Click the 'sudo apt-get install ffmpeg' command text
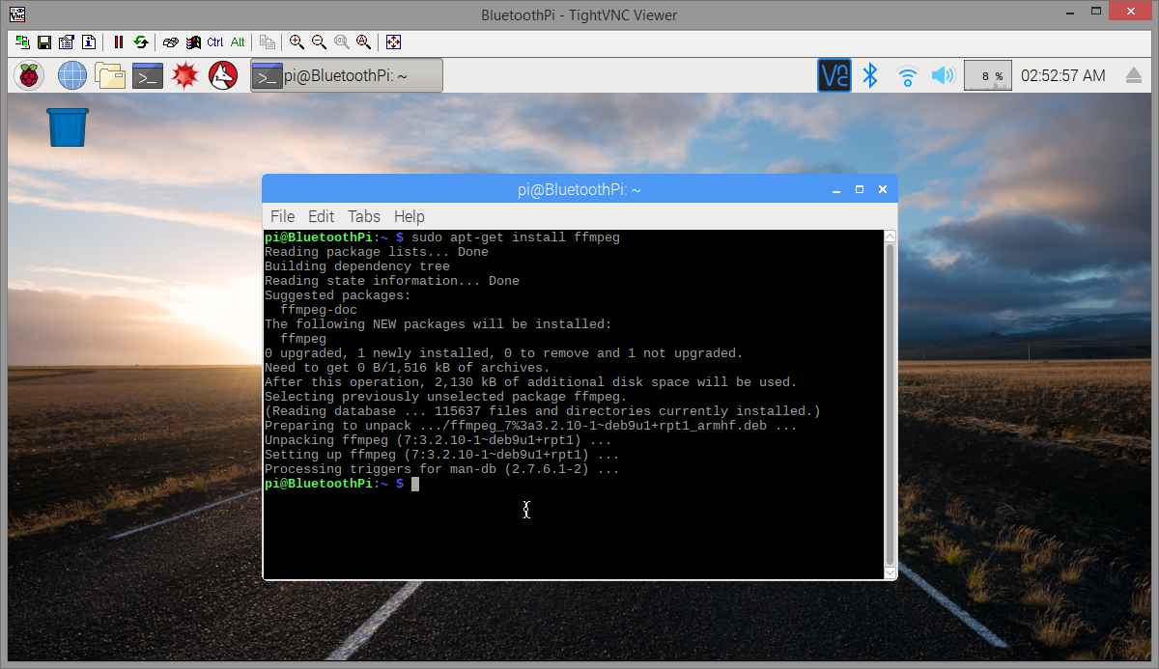This screenshot has width=1159, height=669. [x=516, y=237]
